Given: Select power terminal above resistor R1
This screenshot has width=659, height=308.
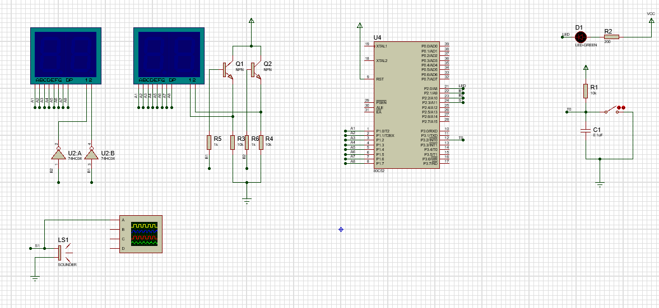Looking at the screenshot, I should (x=586, y=68).
